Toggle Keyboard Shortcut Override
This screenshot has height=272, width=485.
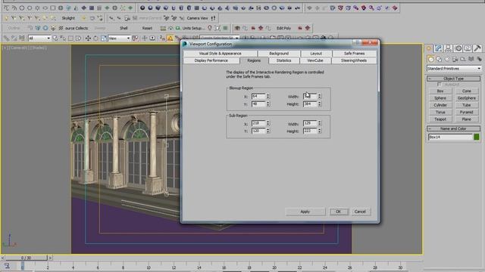(152, 39)
